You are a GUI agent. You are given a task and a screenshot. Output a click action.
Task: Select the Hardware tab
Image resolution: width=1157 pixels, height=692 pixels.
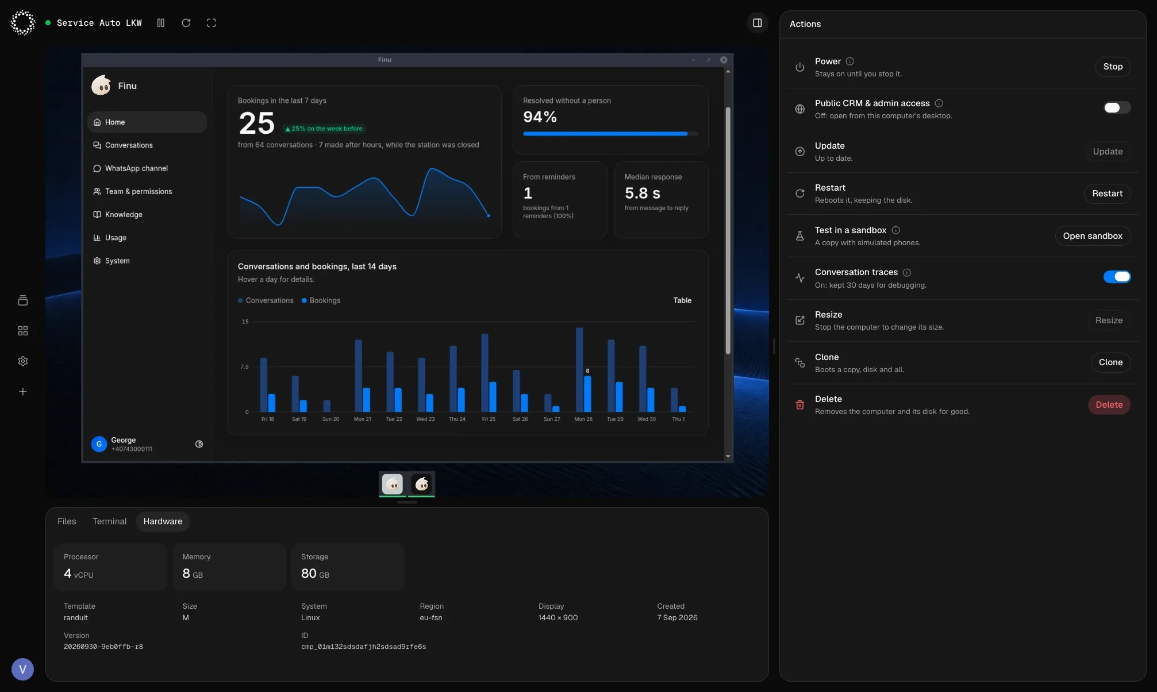163,521
